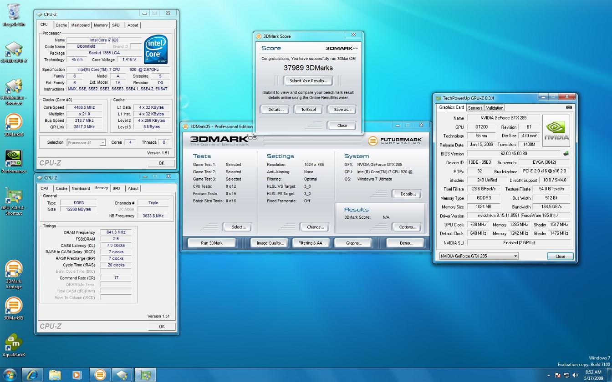This screenshot has height=382, width=612.
Task: Click Options button under Results
Action: pos(408,227)
